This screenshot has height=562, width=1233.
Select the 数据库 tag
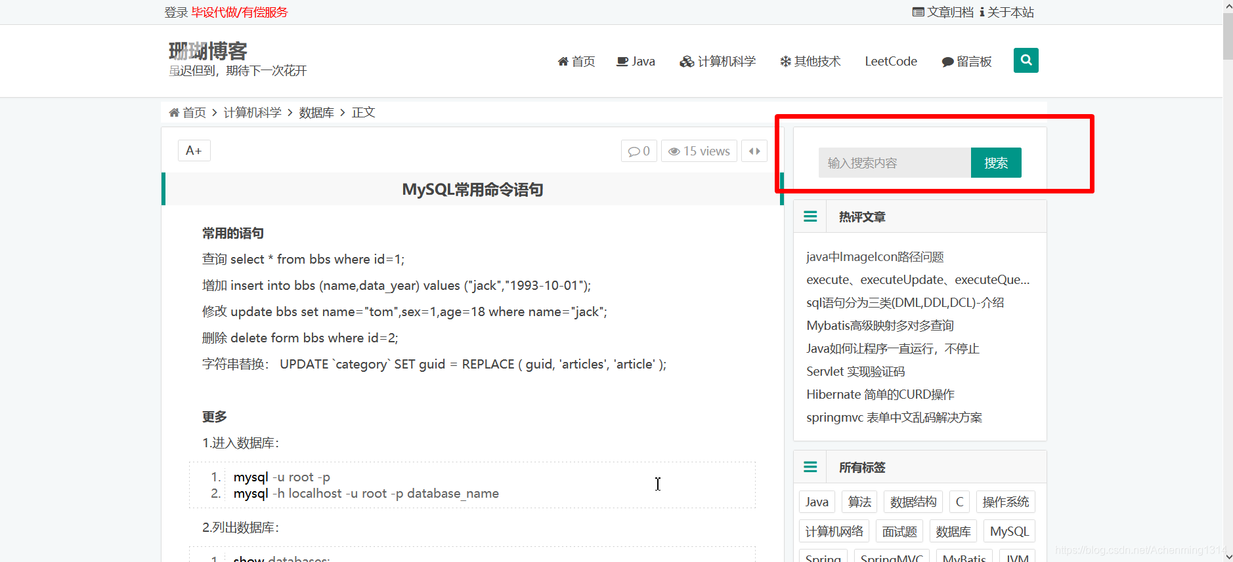click(x=953, y=531)
